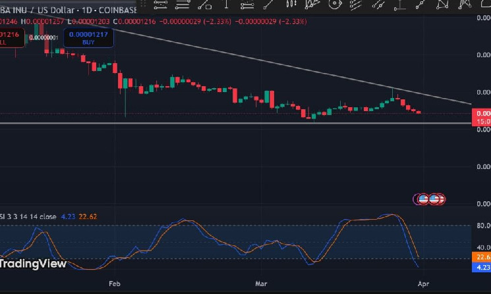
Task: Click the Stoch RSI indicator legend label
Action: pyautogui.click(x=30, y=214)
